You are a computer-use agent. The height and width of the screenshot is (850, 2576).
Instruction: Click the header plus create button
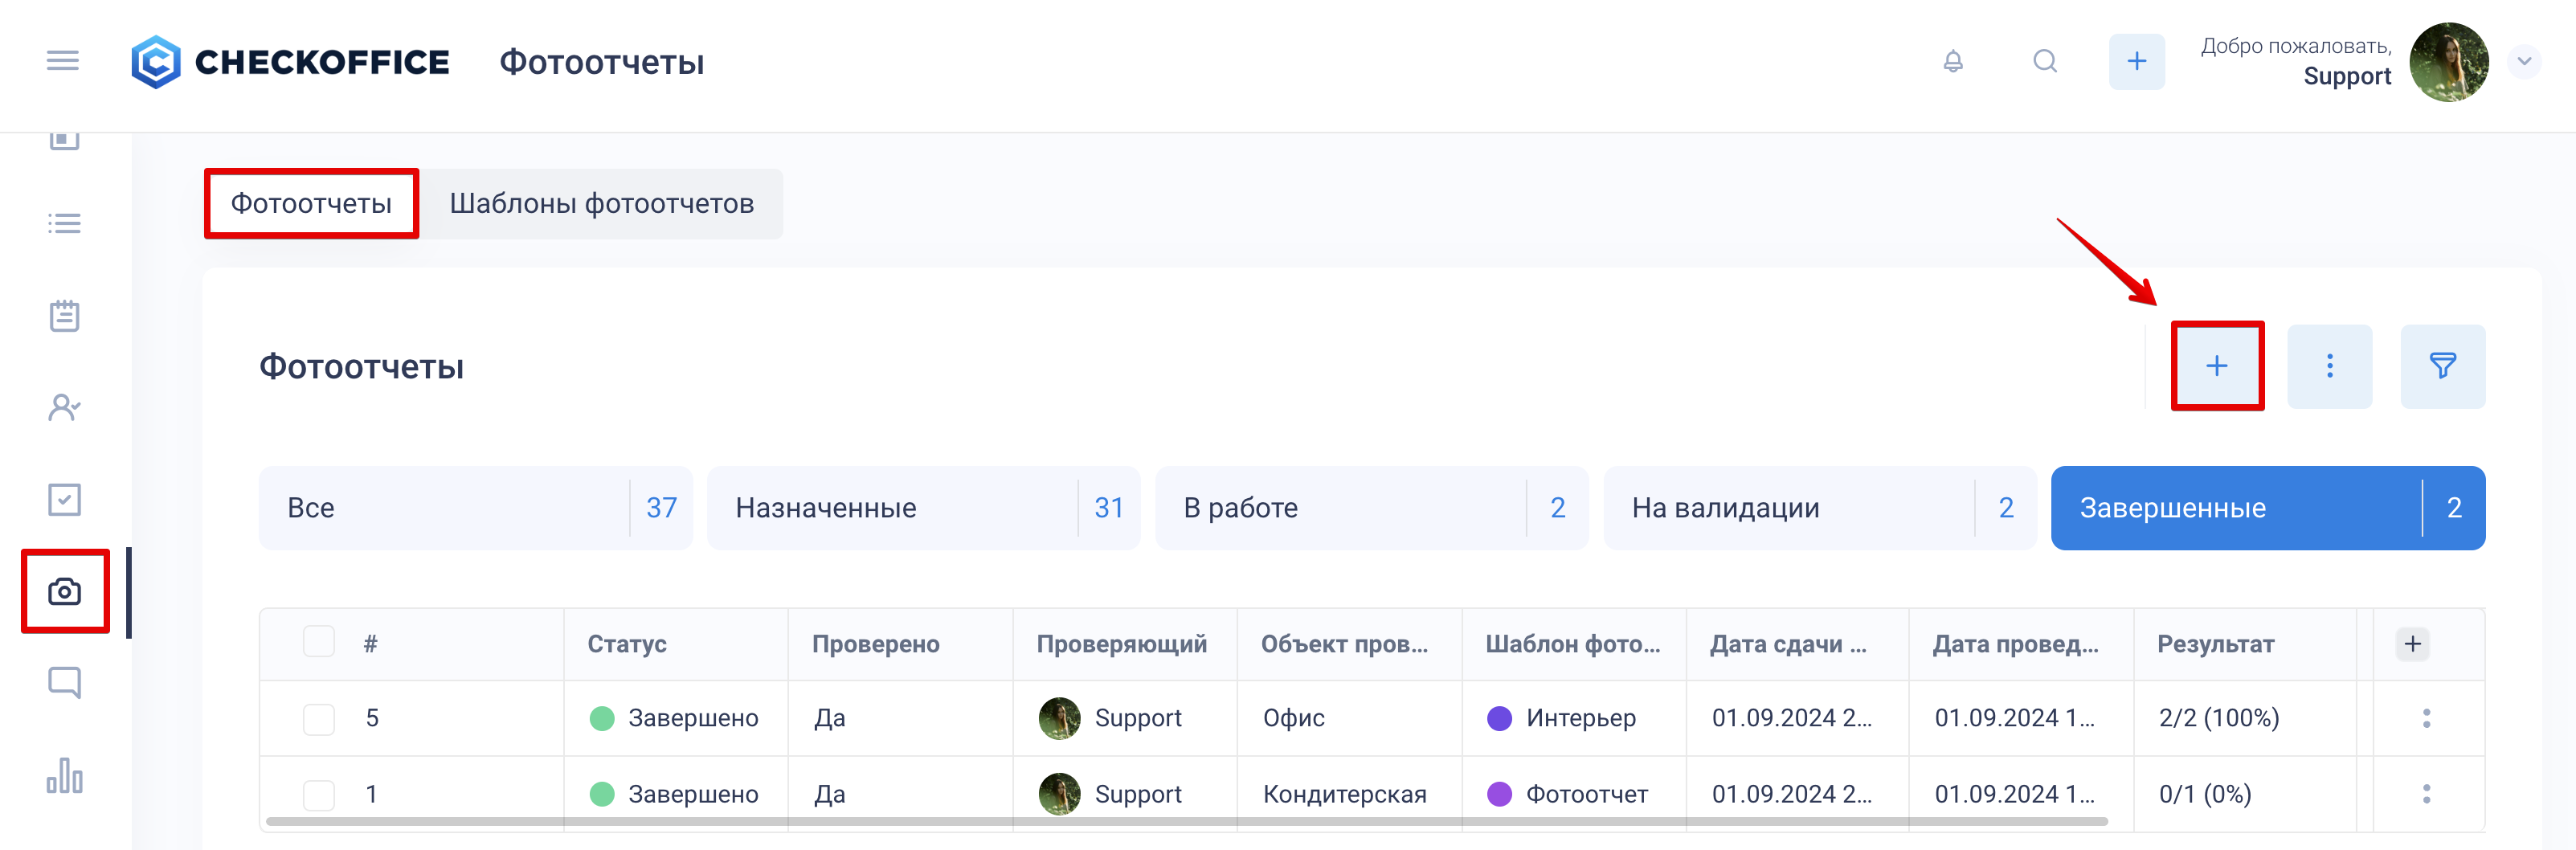2136,61
